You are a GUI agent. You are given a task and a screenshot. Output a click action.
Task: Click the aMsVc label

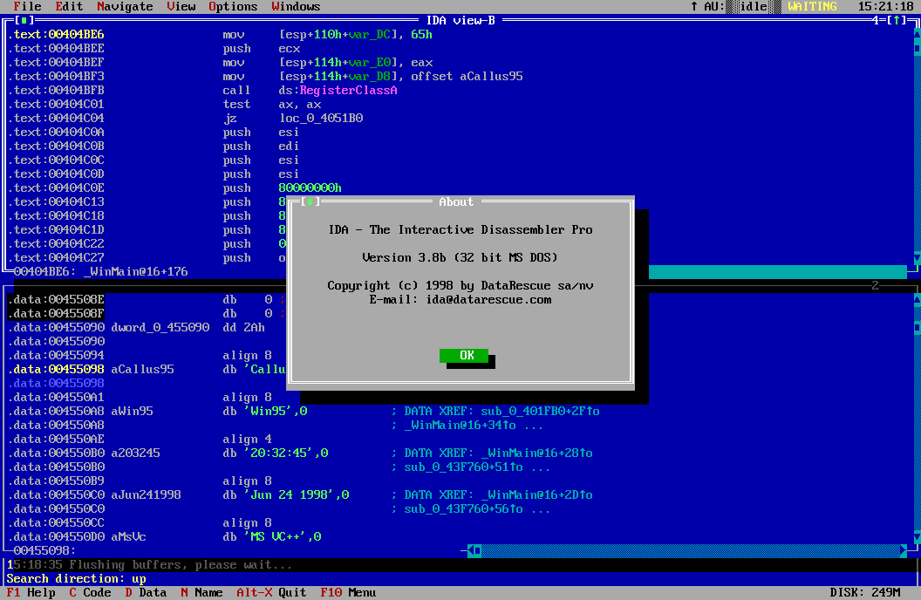coord(128,536)
